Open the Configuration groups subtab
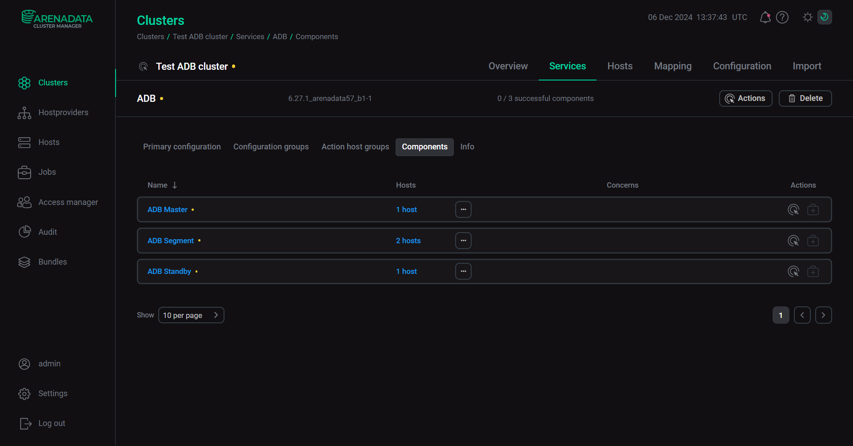This screenshot has height=446, width=853. (271, 147)
